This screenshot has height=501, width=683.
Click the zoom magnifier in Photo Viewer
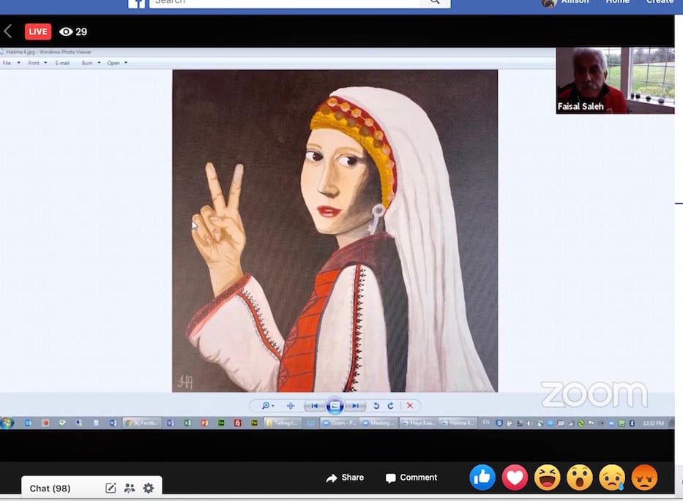[267, 406]
